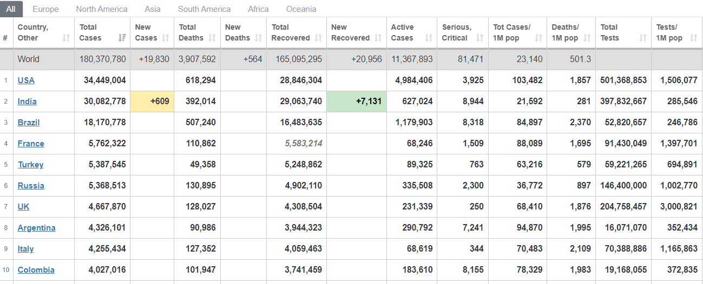Sort by Active Cases arrow icon

click(x=429, y=38)
